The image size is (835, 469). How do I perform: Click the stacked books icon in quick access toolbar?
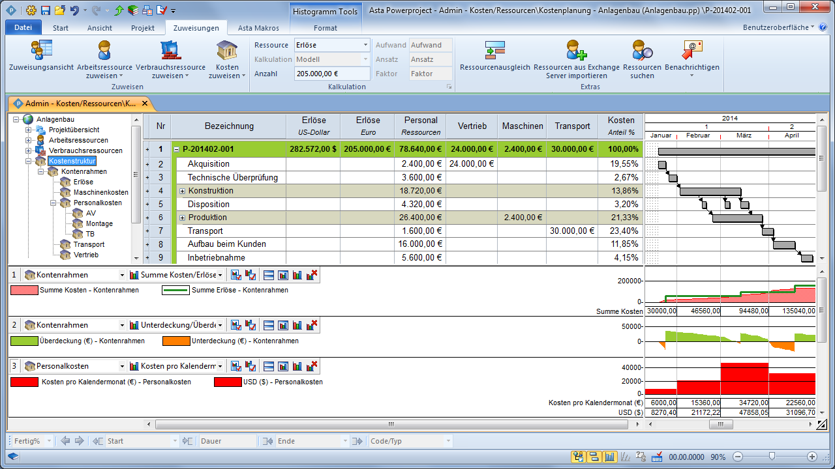132,10
